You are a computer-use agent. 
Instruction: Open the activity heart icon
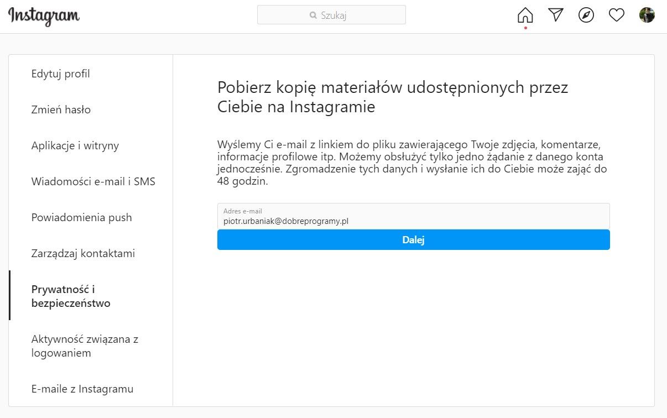click(617, 15)
